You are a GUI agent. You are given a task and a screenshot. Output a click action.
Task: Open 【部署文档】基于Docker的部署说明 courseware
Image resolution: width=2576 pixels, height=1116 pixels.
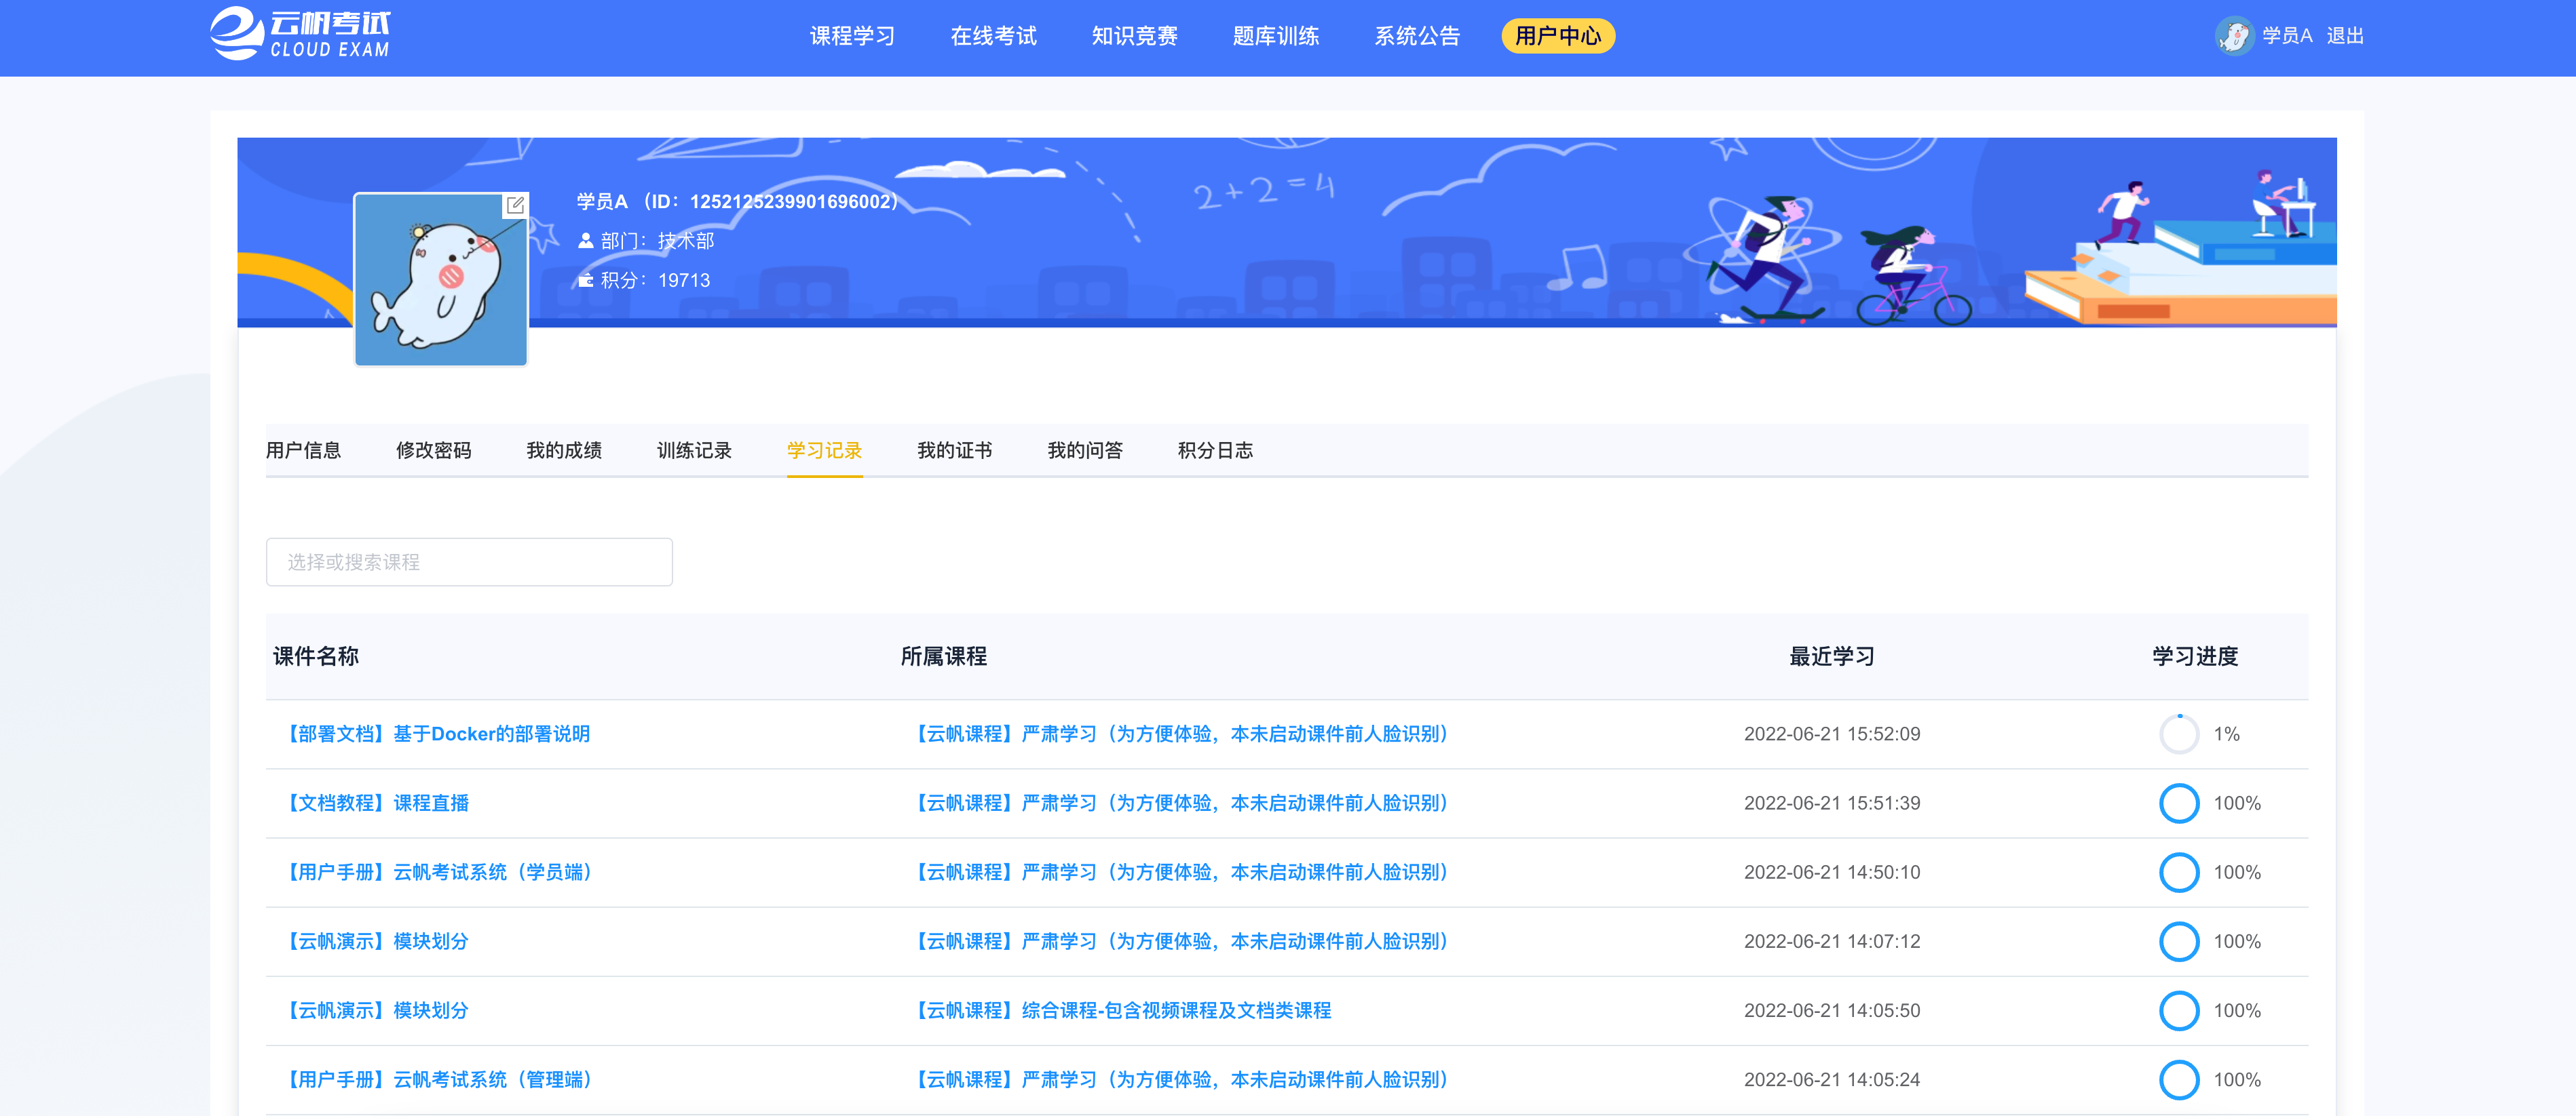click(437, 734)
